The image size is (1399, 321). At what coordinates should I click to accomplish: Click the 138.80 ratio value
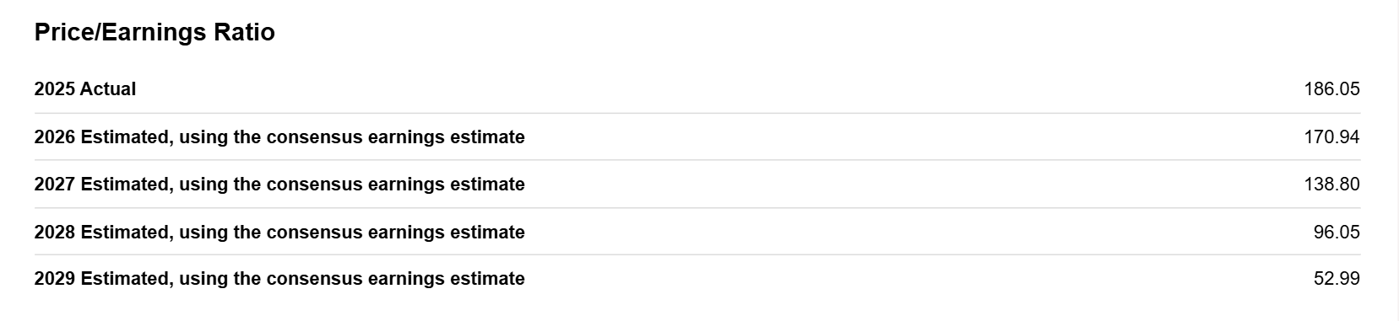tap(1331, 185)
